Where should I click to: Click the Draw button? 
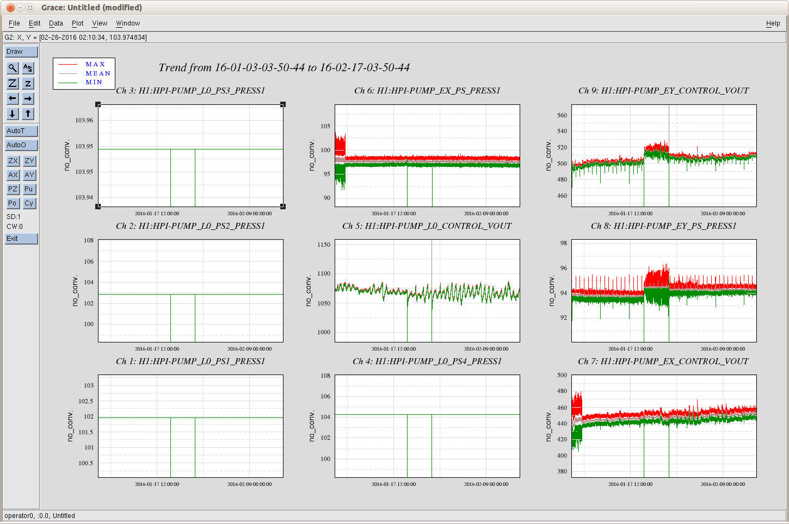point(21,52)
